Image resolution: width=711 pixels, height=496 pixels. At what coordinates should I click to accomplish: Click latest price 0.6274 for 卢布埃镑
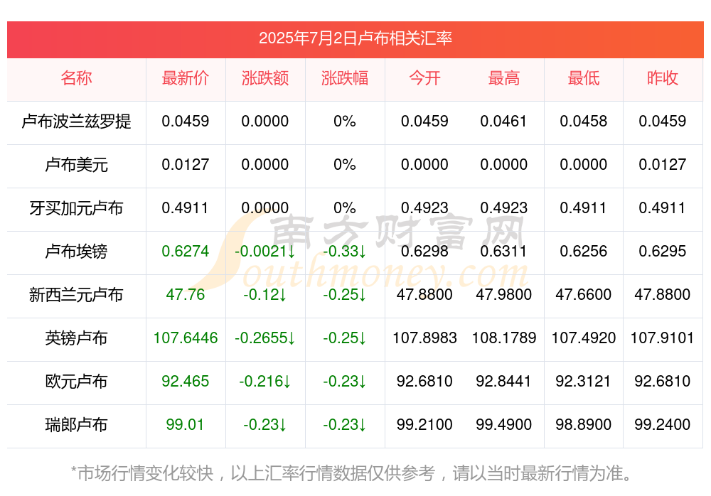(185, 251)
